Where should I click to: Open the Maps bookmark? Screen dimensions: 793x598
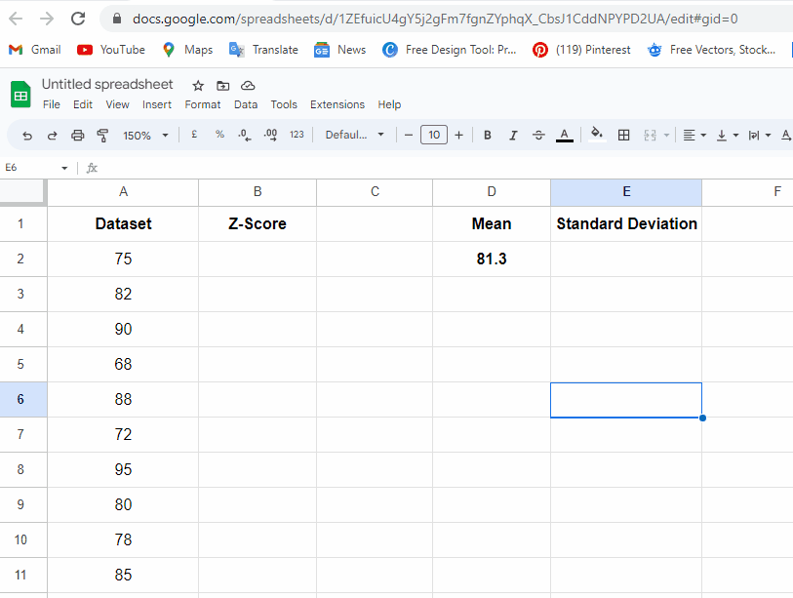187,50
